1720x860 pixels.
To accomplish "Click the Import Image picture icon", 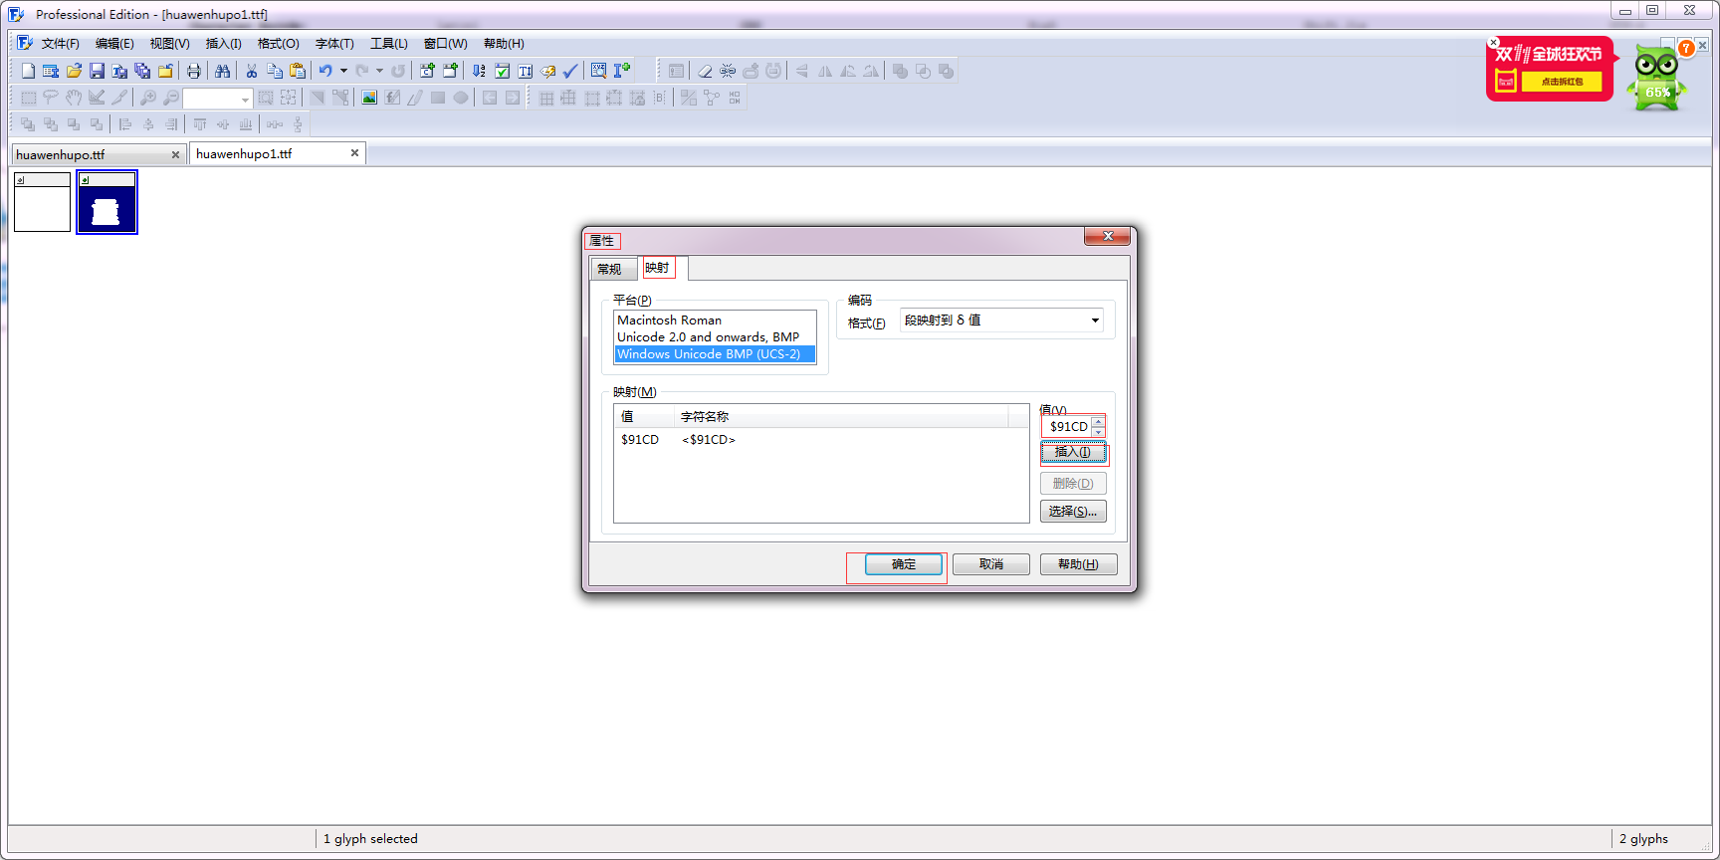I will pyautogui.click(x=369, y=98).
